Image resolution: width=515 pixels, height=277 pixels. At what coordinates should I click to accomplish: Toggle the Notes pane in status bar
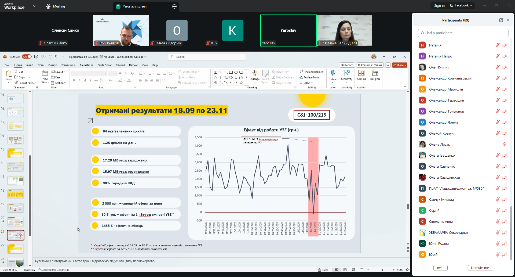323,270
